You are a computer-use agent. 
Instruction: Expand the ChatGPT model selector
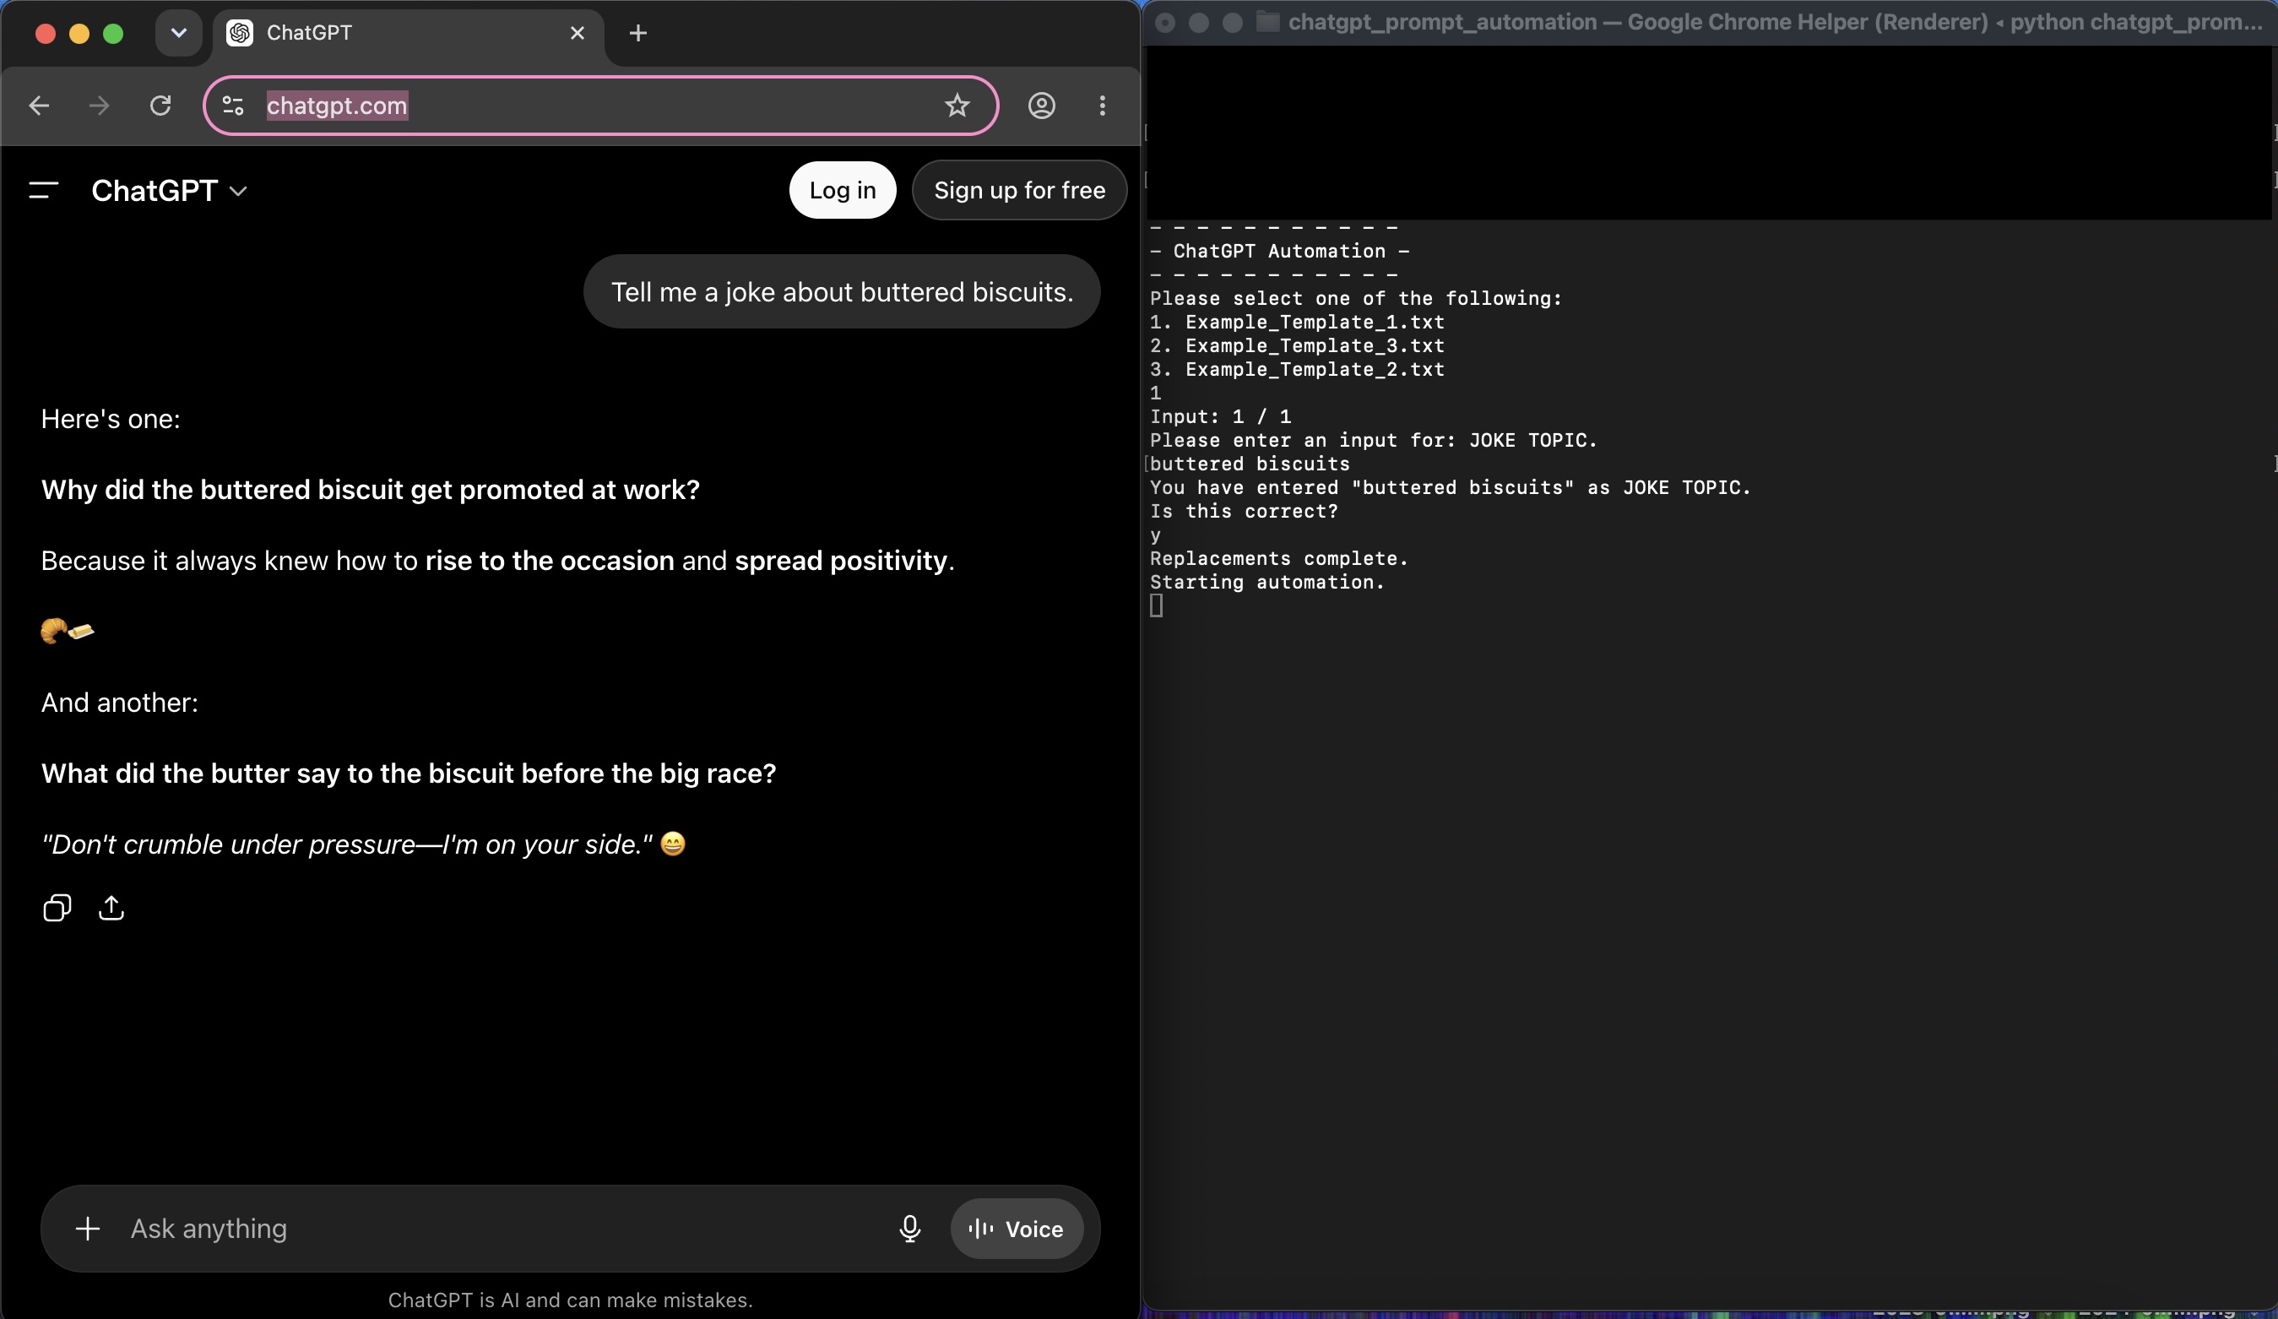click(169, 191)
